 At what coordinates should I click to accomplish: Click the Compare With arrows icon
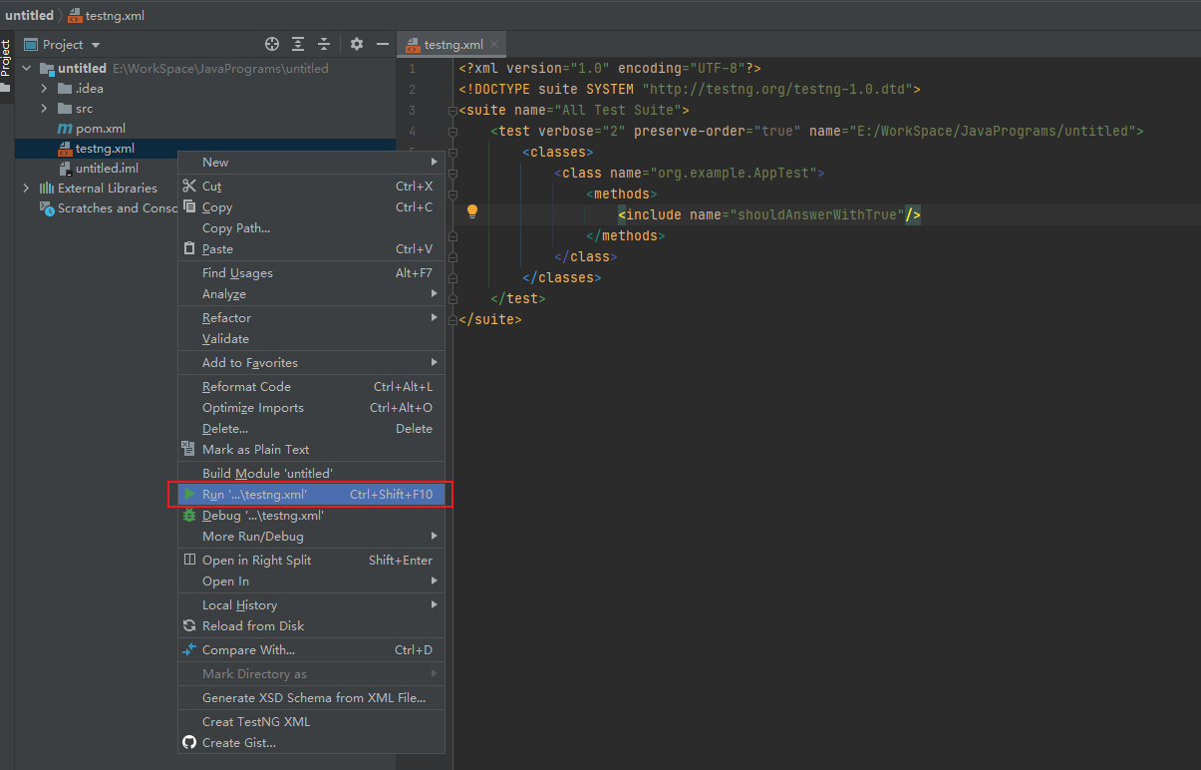pos(189,649)
